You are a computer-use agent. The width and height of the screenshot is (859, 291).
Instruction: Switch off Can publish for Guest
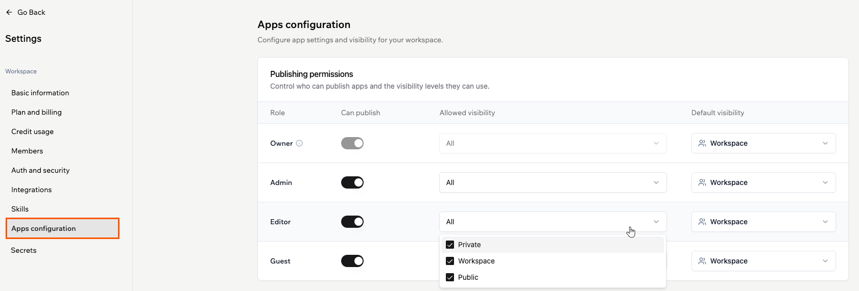pyautogui.click(x=352, y=261)
